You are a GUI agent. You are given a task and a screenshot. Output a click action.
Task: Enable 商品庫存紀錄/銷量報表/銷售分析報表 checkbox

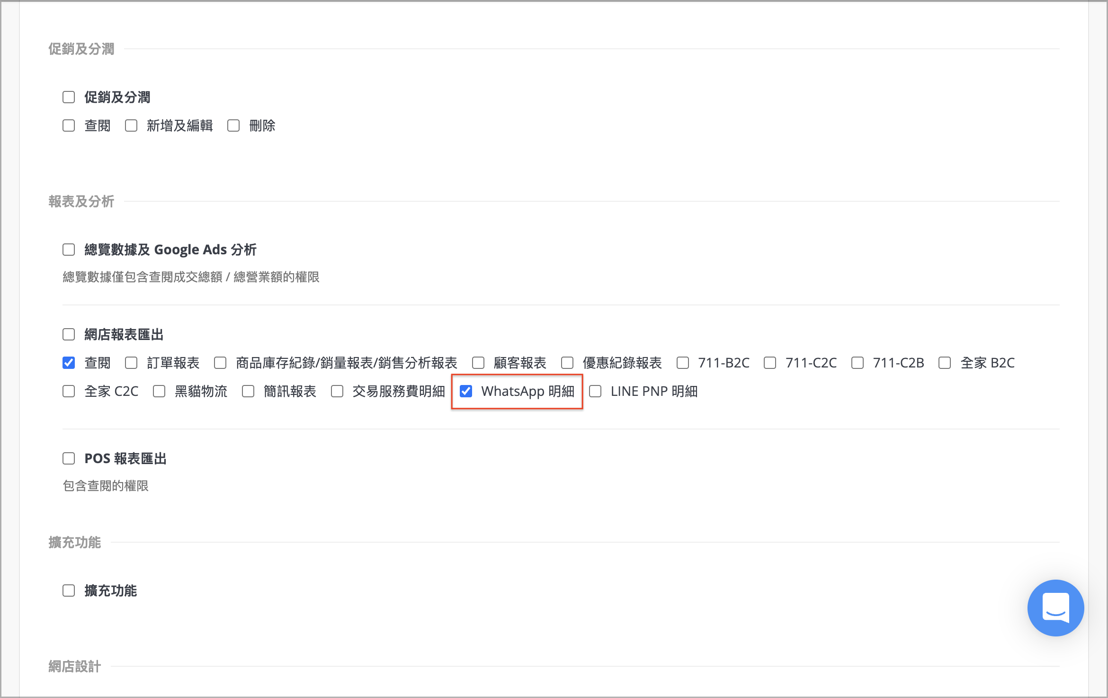220,363
